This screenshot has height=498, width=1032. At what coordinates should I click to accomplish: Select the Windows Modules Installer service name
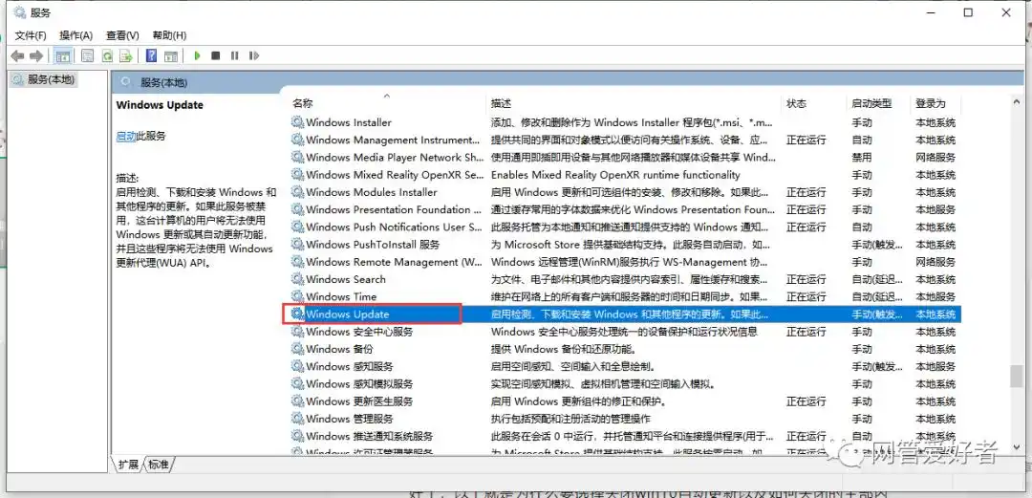point(371,192)
